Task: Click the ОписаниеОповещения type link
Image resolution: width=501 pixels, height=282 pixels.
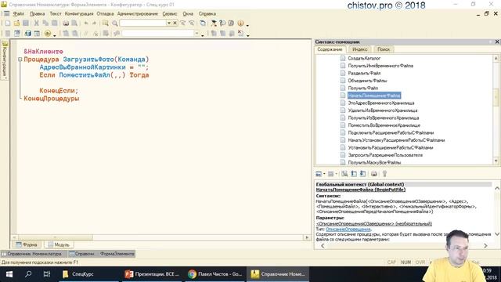Action: coord(348,230)
